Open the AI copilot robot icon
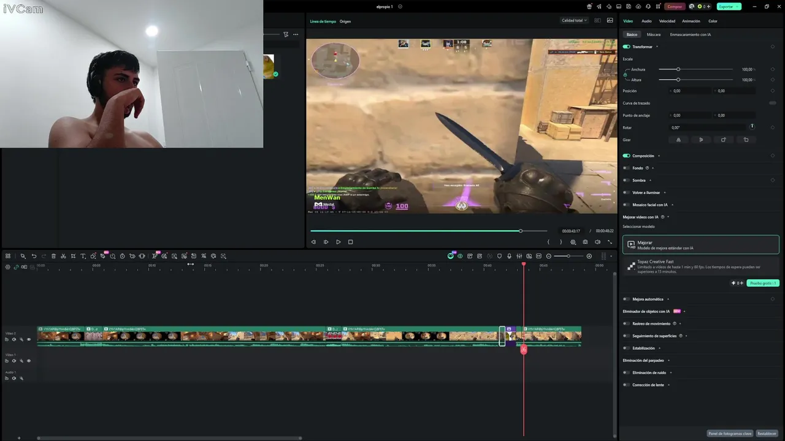785x441 pixels. 451,256
